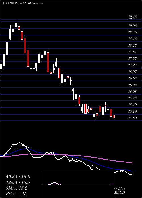Select the 18.46 price axis label
The image size is (142, 198).
click(x=132, y=39)
